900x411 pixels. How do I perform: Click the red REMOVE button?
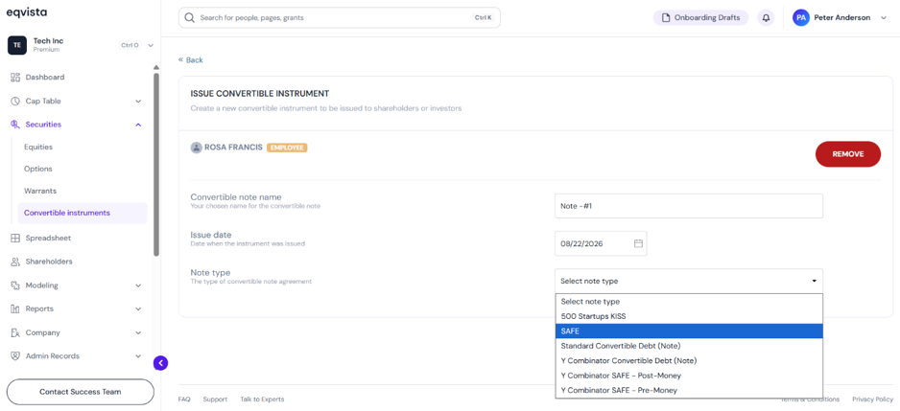[848, 154]
